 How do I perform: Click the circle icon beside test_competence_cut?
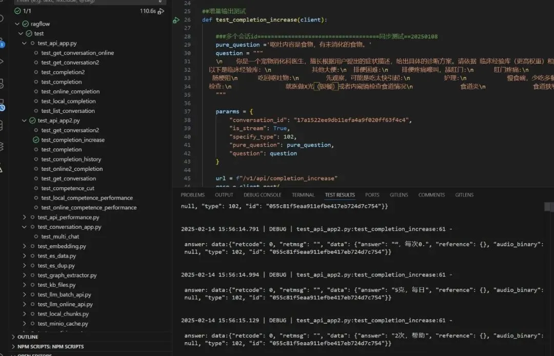pos(36,188)
